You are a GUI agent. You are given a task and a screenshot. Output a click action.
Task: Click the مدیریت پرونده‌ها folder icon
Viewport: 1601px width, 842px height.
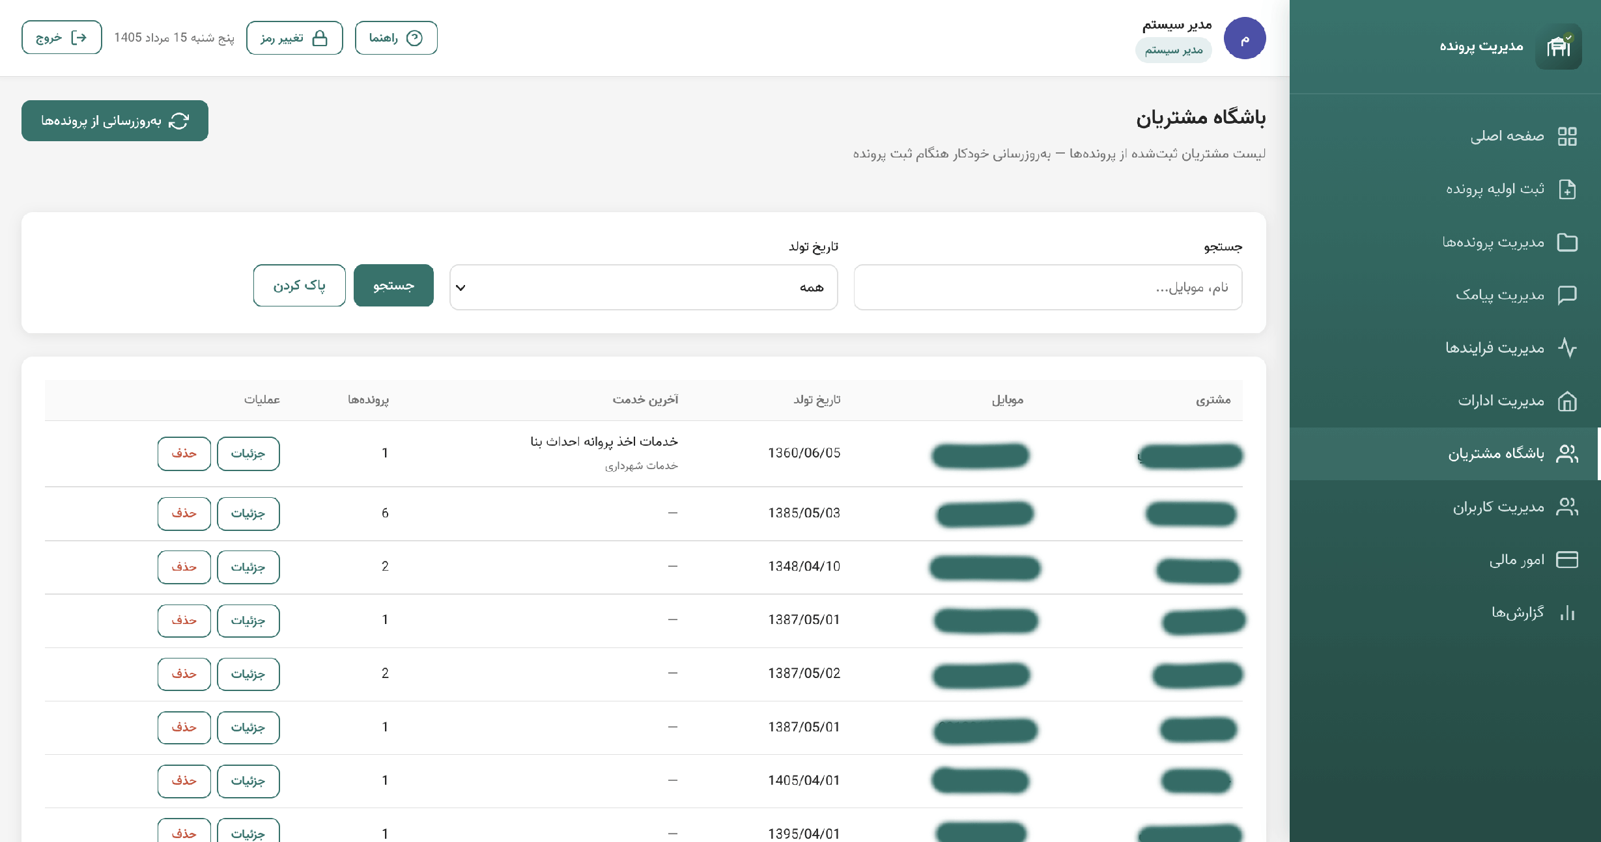[1567, 242]
